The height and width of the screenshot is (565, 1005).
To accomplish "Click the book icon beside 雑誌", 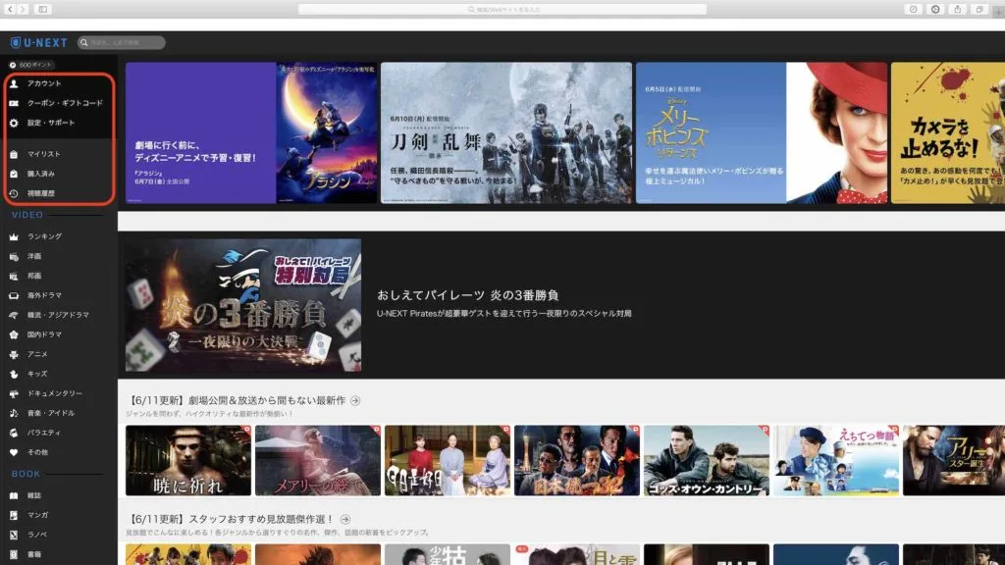I will coord(14,495).
